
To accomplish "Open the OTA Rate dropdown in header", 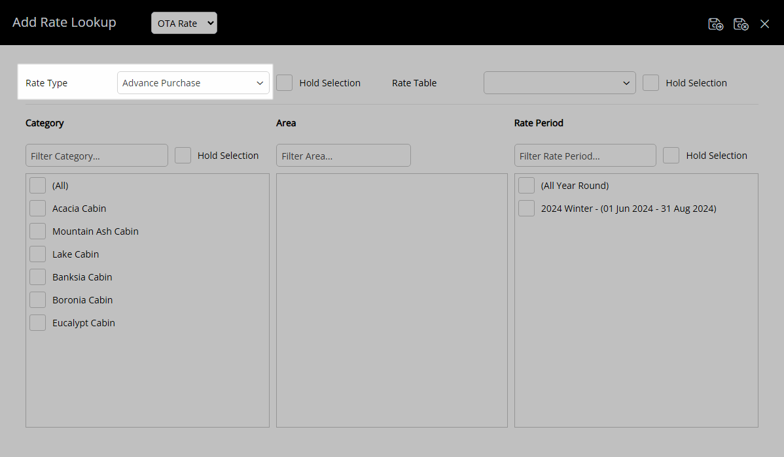I will pos(184,23).
